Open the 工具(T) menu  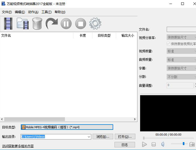click(x=46, y=12)
